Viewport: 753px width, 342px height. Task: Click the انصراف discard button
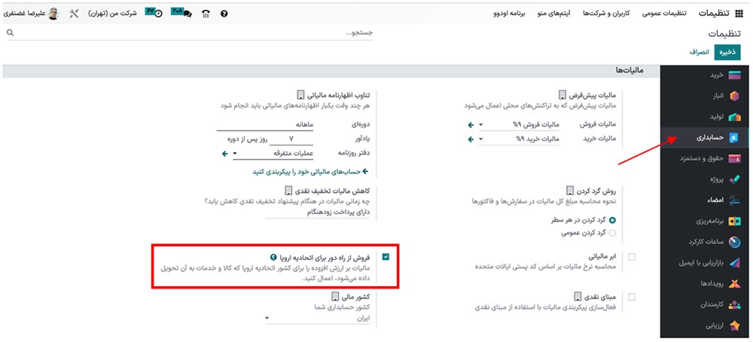point(700,52)
